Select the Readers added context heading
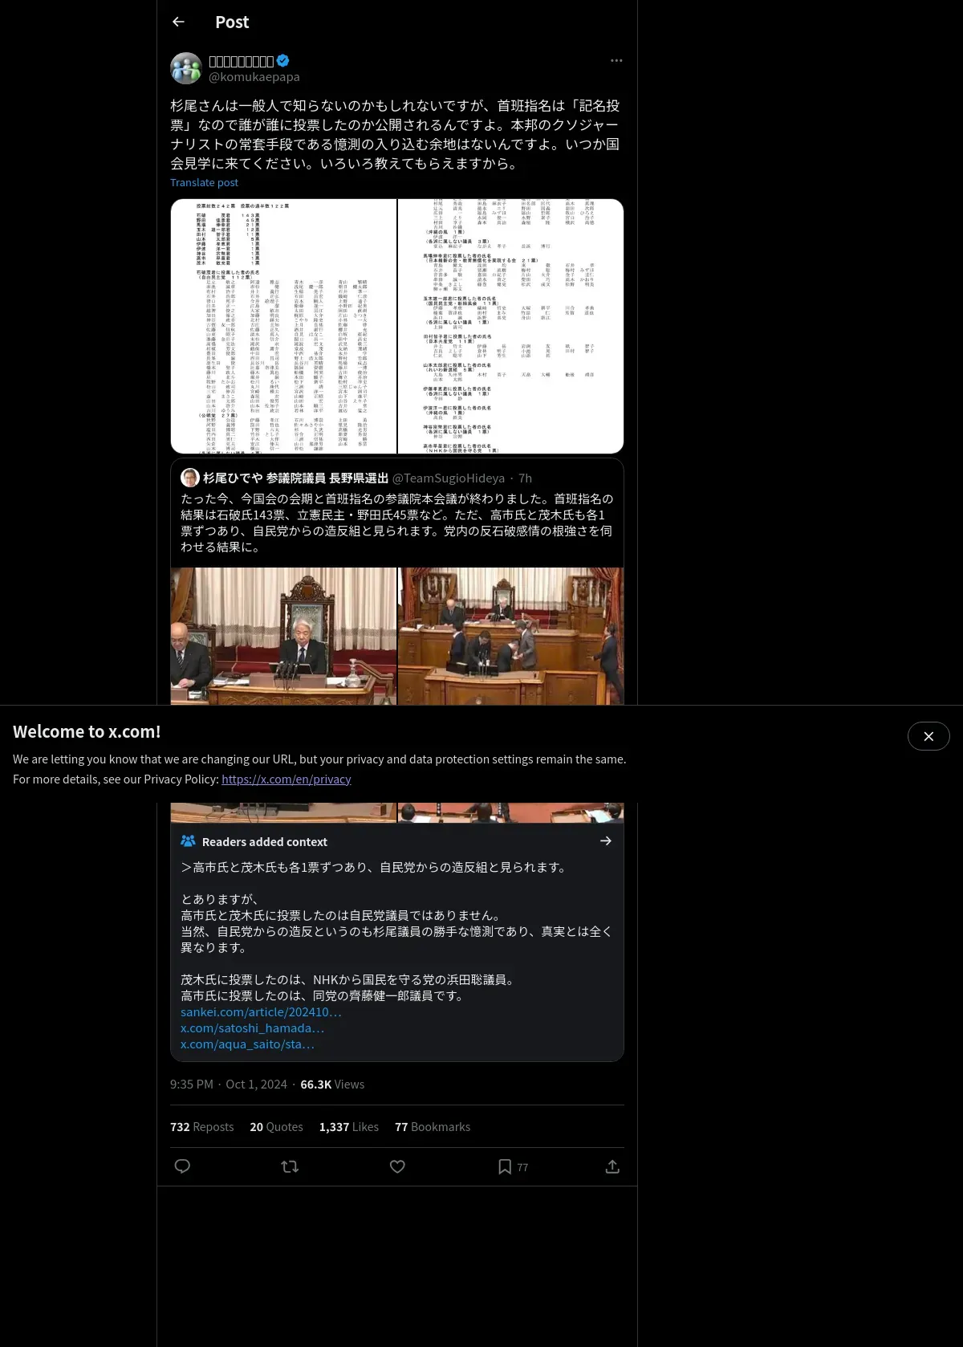Screen dimensions: 963x1347 coord(265,842)
